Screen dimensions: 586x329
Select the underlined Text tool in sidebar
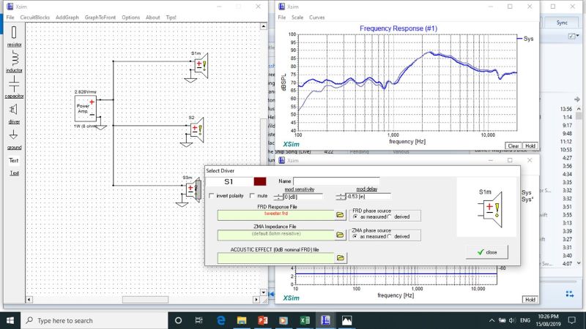point(14,173)
